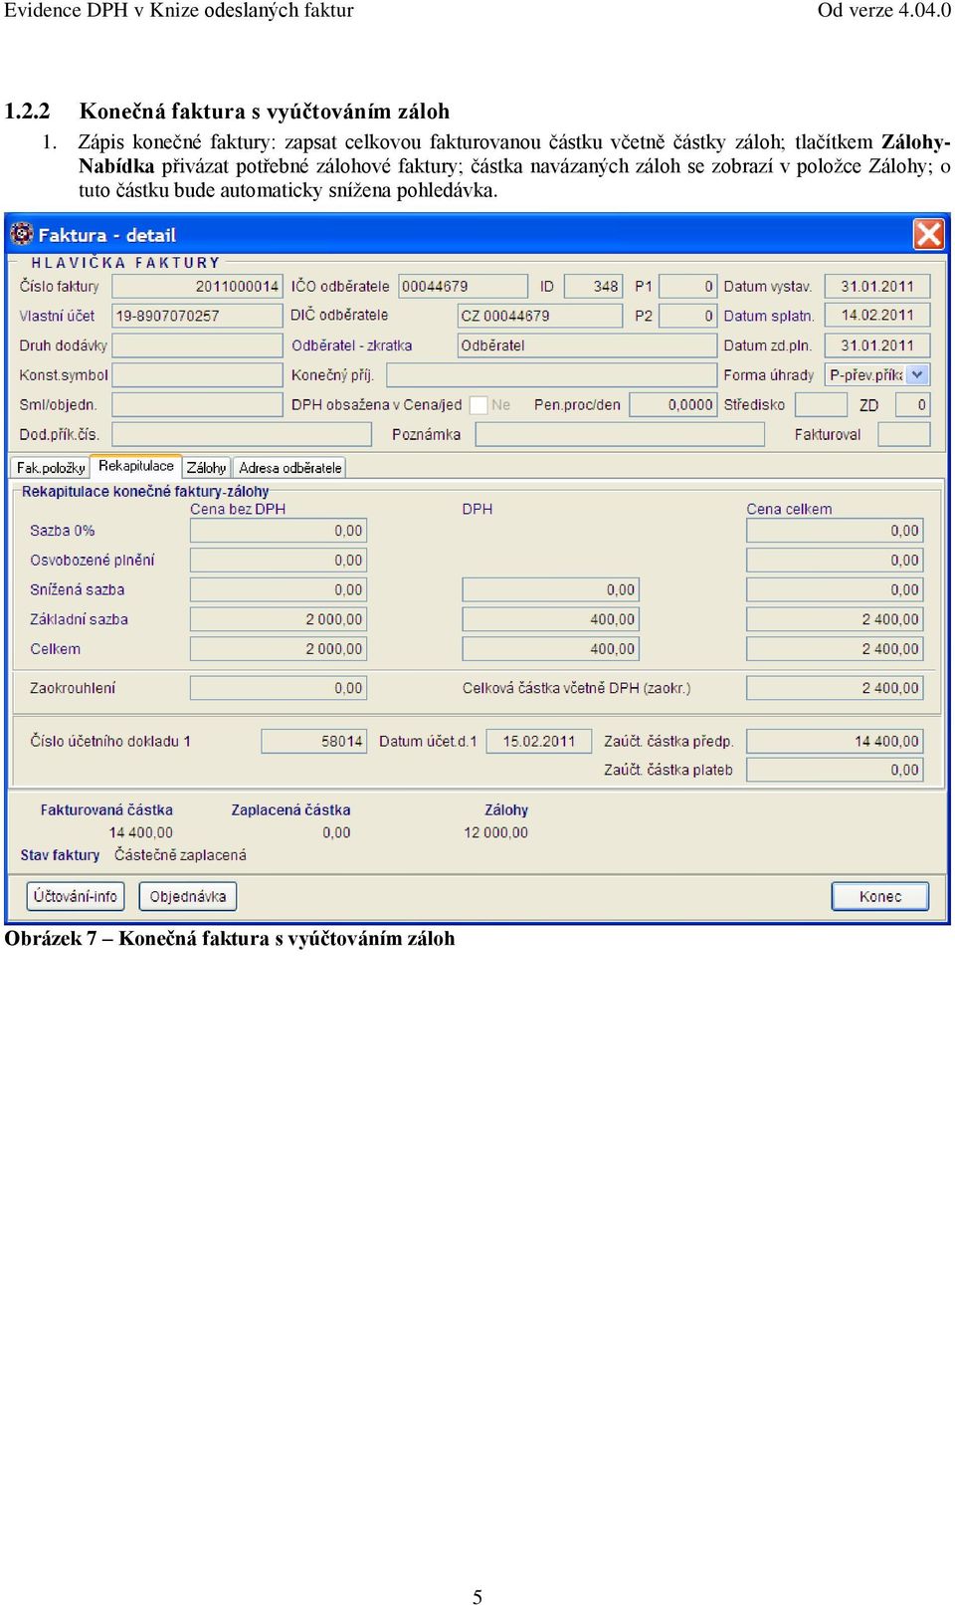Click Zaúčt. částka plateb field
Image resolution: width=955 pixels, height=1605 pixels.
pos(835,770)
